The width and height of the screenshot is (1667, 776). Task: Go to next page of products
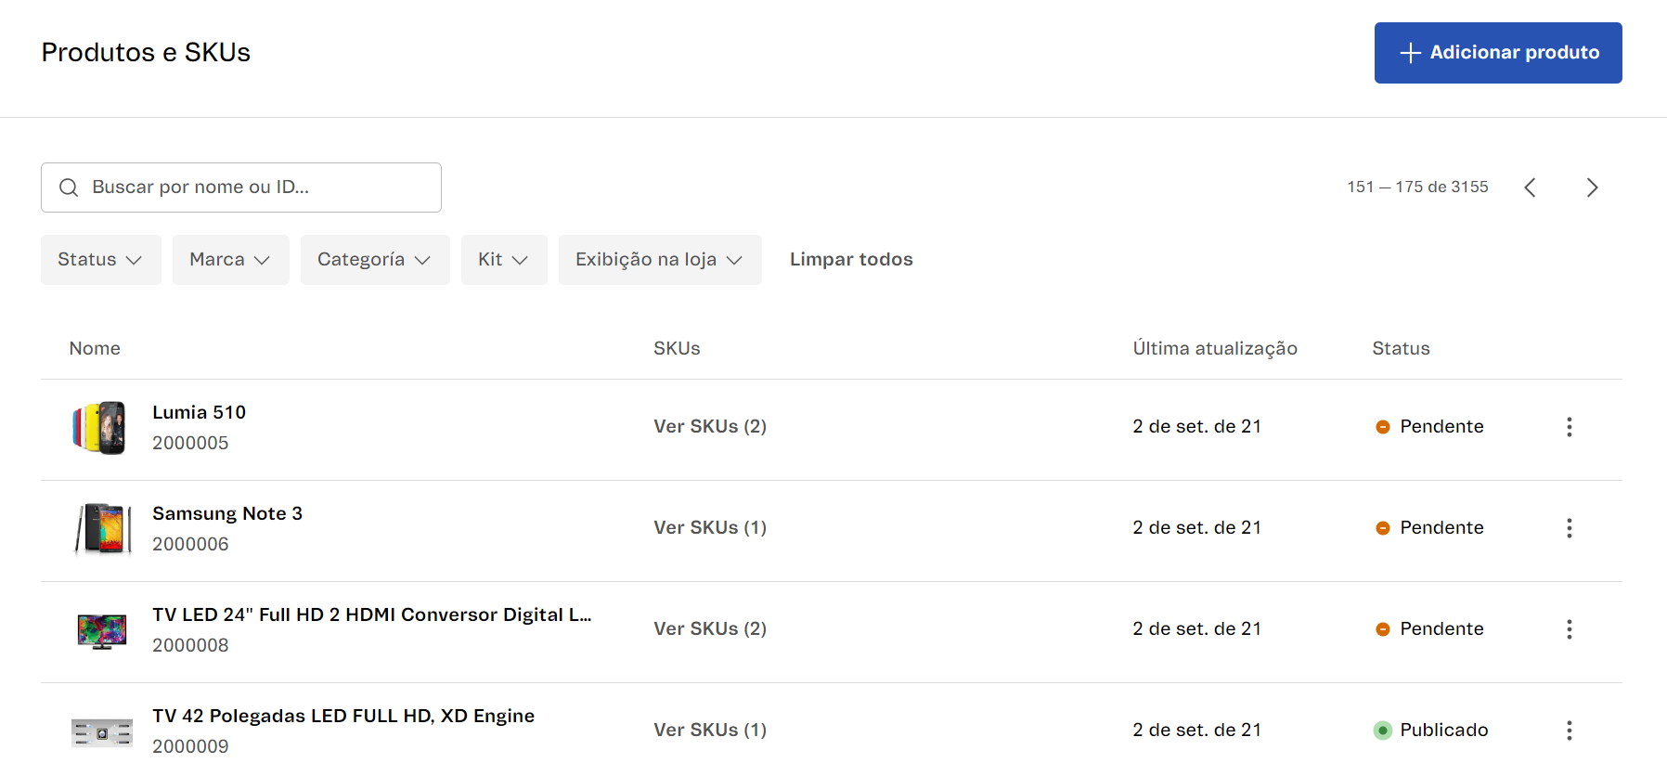[x=1592, y=188]
